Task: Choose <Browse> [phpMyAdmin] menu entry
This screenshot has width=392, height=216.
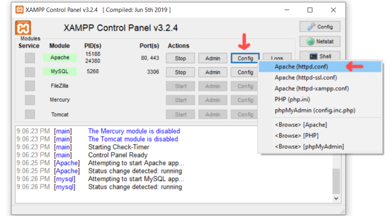Action: (309, 146)
